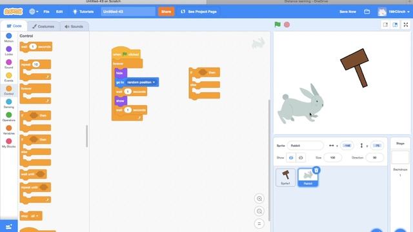Select the Rabbit sprite thumbnail

(x=308, y=178)
